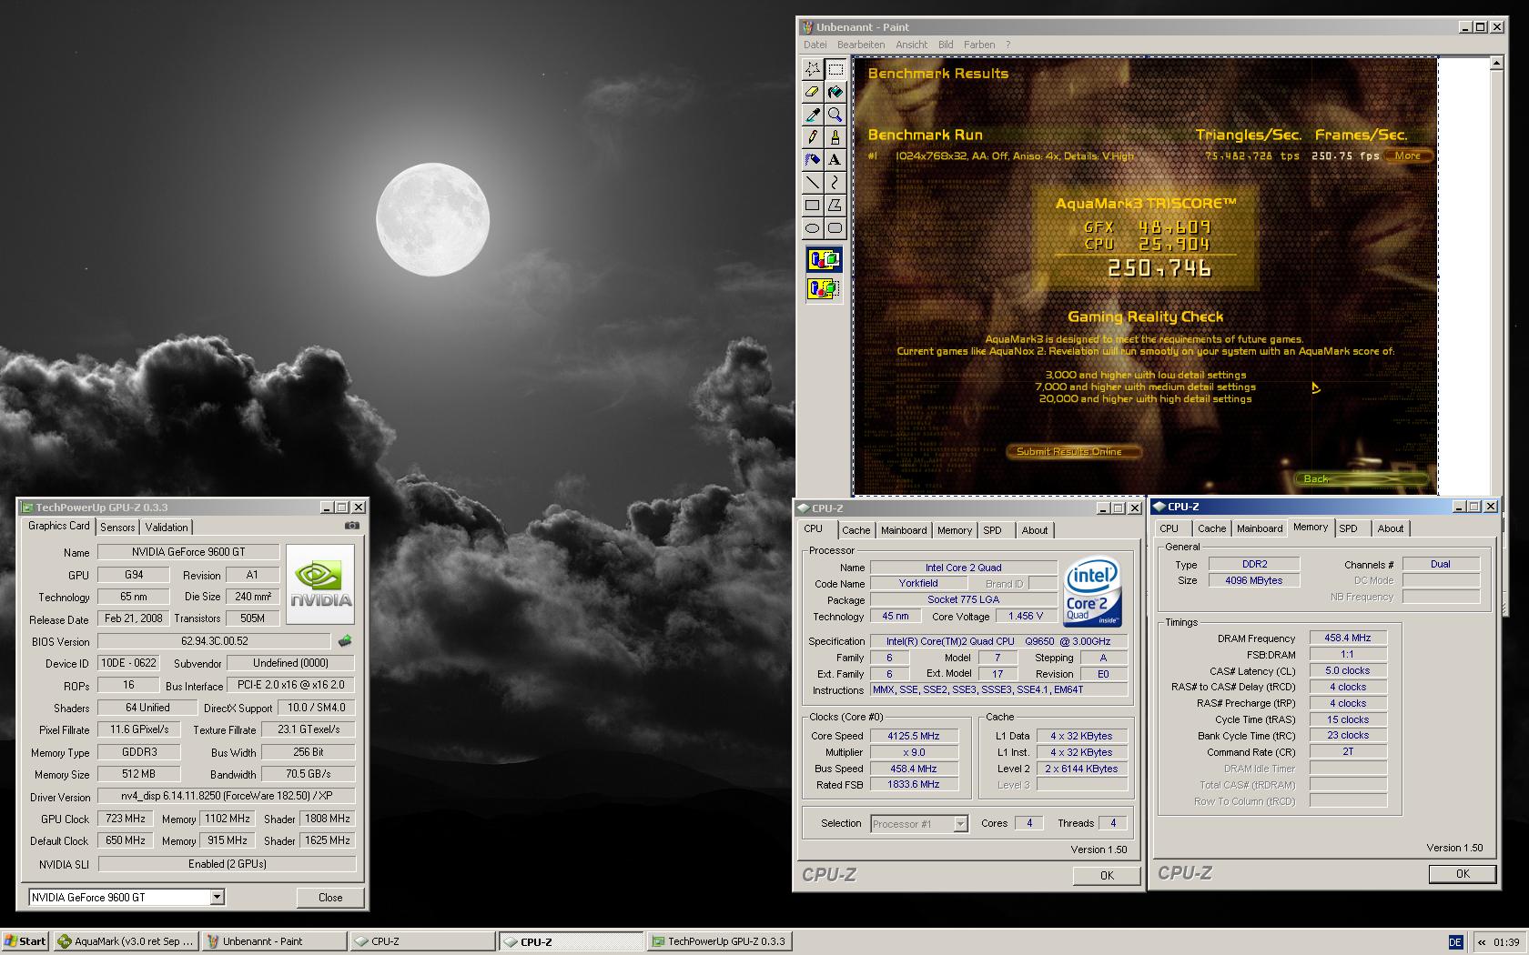Expand hidden tray icons with the arrow

click(1482, 942)
